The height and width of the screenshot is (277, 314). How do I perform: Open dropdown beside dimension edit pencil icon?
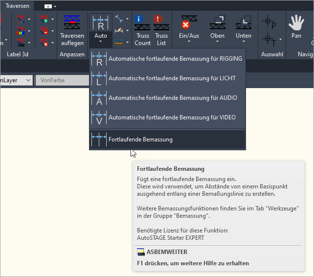(x=127, y=31)
